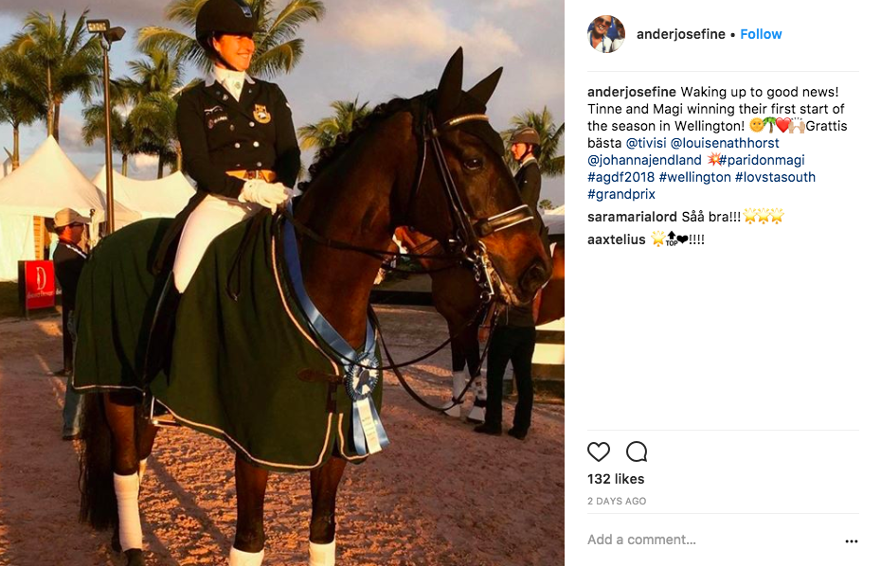Viewport: 881px width, 566px height.
Task: Open the #grandprix hashtag
Action: coord(621,194)
